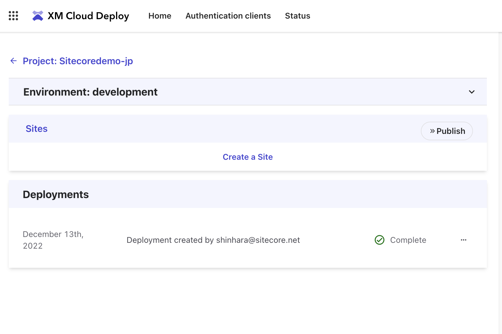
Task: Click the Create a Site link
Action: (248, 157)
